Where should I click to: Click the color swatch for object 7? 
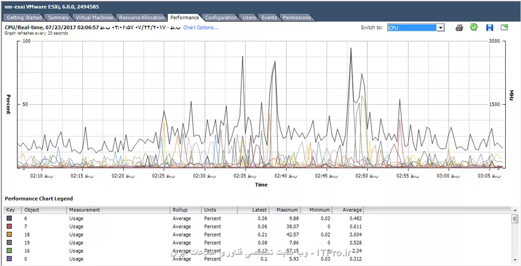(9, 227)
